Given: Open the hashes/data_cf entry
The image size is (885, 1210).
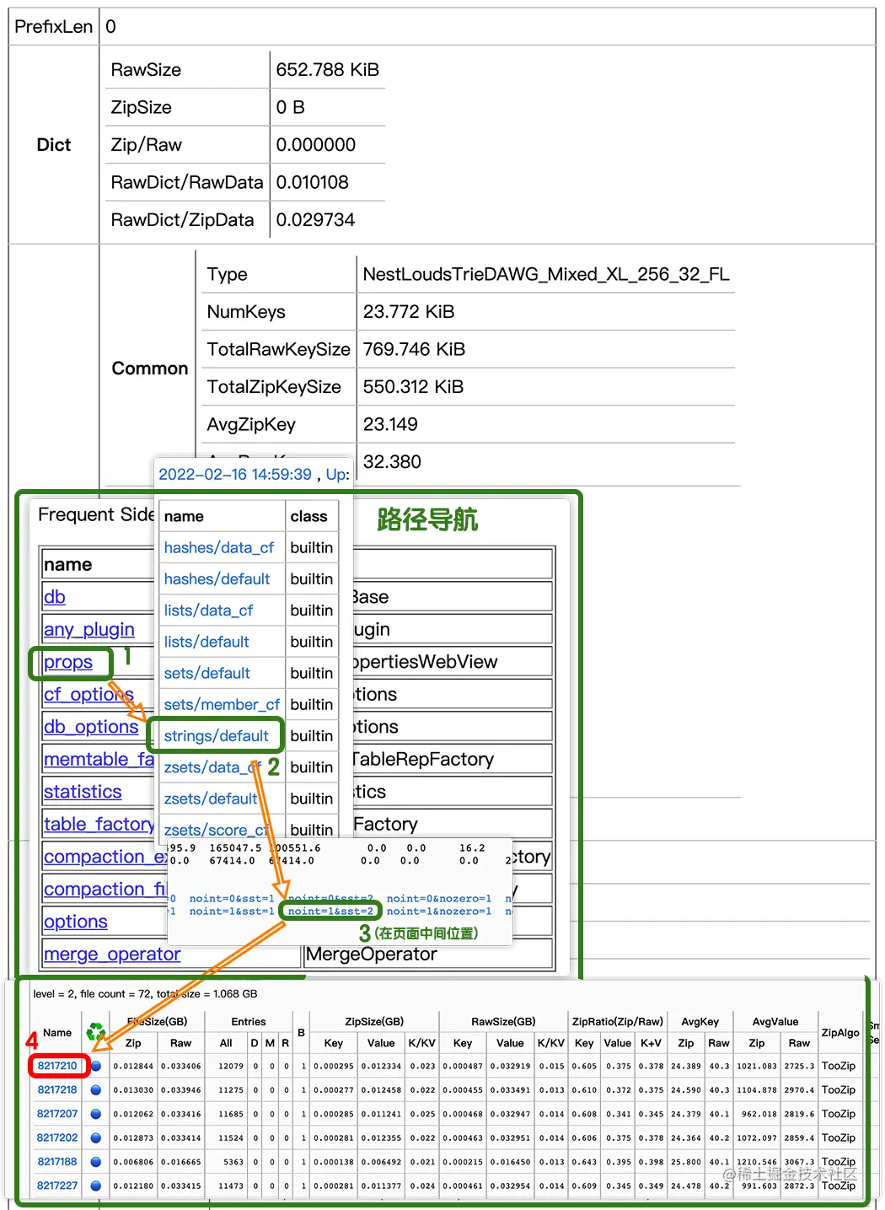Looking at the screenshot, I should 219,548.
